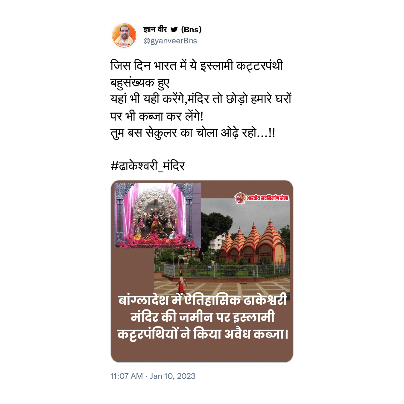This screenshot has height=404, width=404.
Task: Click the first line of tweet text
Action: tap(197, 66)
